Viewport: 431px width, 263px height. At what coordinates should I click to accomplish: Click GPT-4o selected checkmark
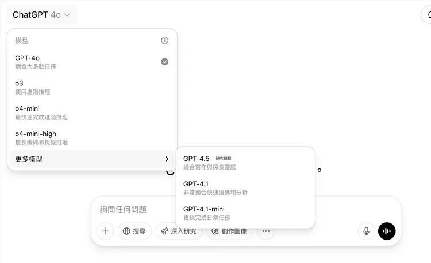click(x=165, y=62)
